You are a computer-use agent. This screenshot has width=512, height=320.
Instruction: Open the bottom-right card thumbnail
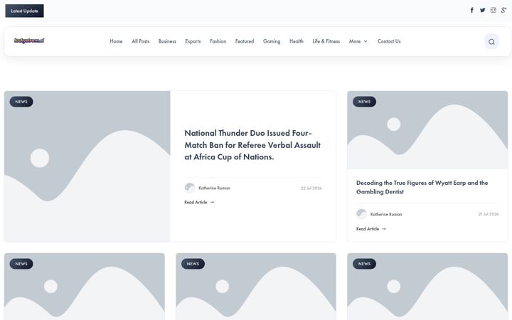(427, 287)
